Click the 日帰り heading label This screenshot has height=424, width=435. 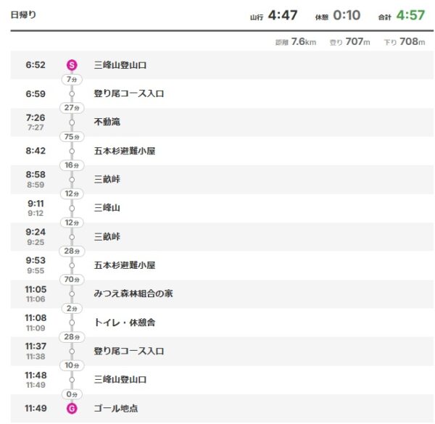tap(23, 15)
